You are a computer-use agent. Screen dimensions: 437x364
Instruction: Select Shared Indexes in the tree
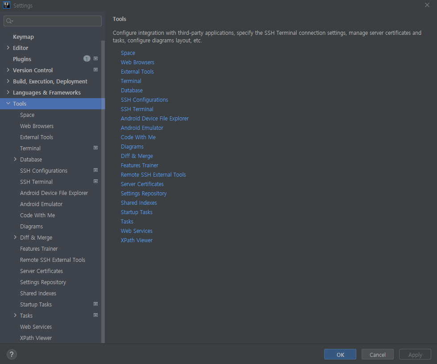pos(38,293)
